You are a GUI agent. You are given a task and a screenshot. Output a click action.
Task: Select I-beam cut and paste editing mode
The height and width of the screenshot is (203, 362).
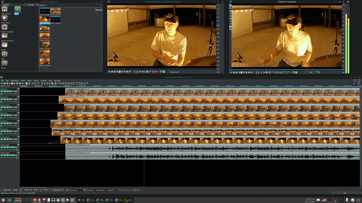[x=29, y=83]
